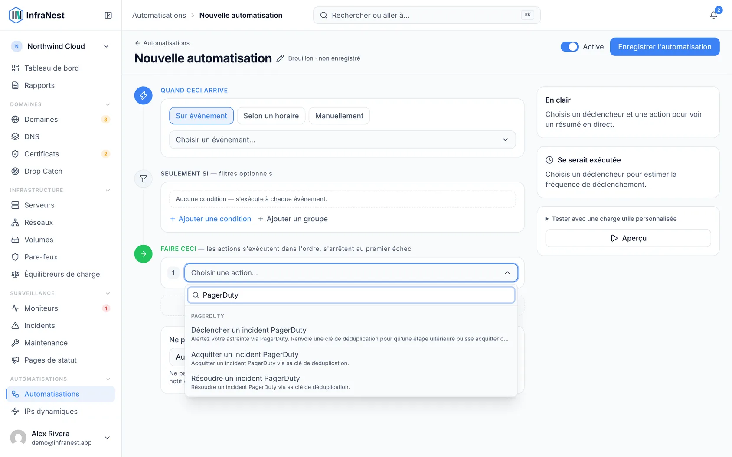
Task: Click the funnel filter step icon
Action: pyautogui.click(x=143, y=179)
